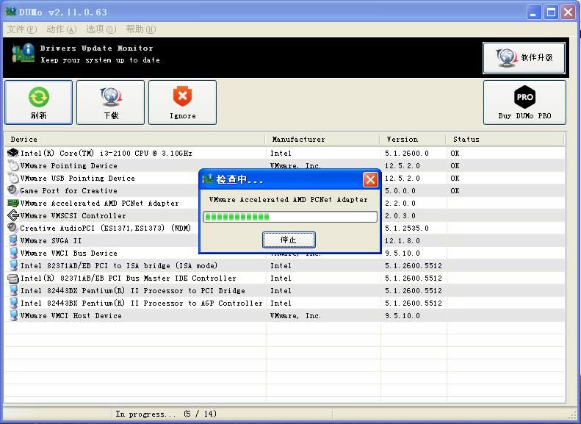Click icon beside Processor to PCI Bridge row
Screen dimensions: 581x424
tap(13, 290)
